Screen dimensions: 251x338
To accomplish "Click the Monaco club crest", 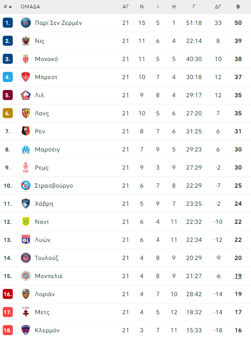I will 26,59.
